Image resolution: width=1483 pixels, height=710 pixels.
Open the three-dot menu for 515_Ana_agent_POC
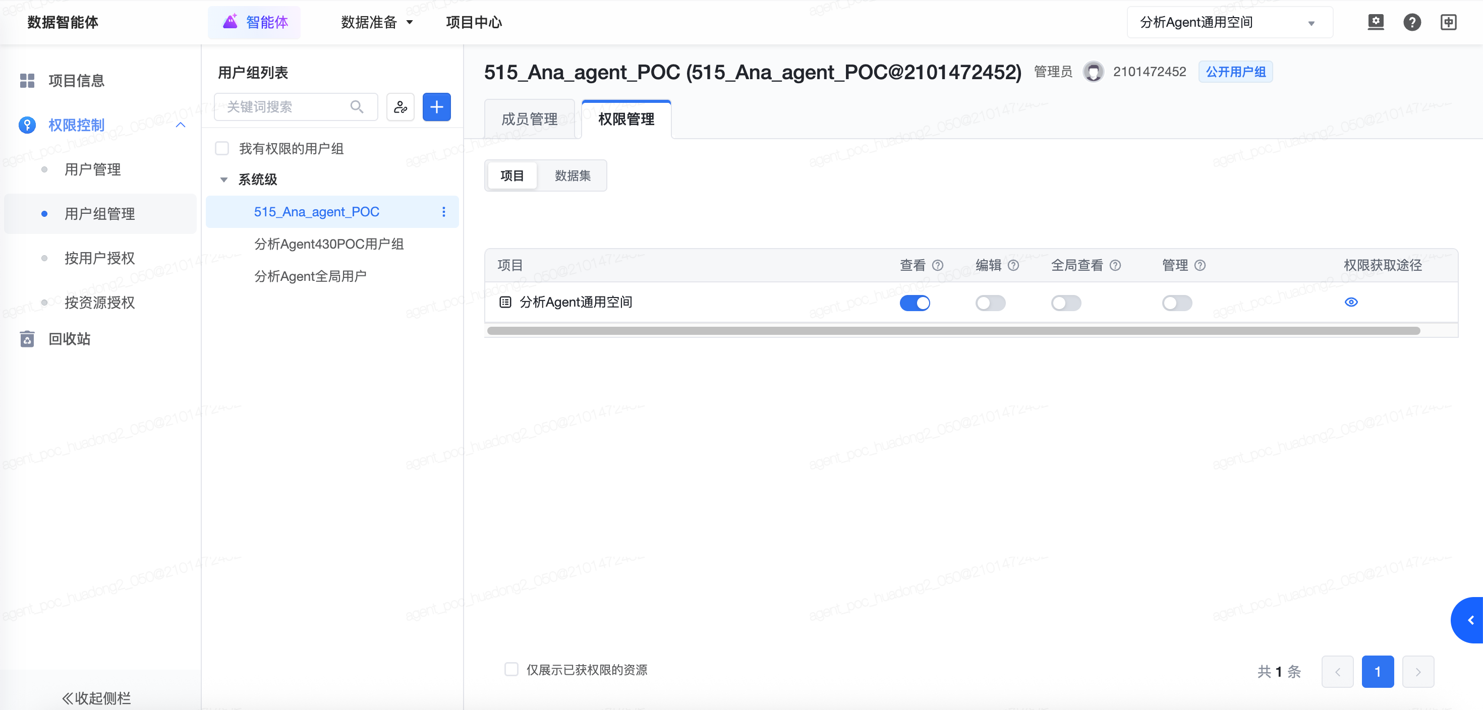[443, 212]
